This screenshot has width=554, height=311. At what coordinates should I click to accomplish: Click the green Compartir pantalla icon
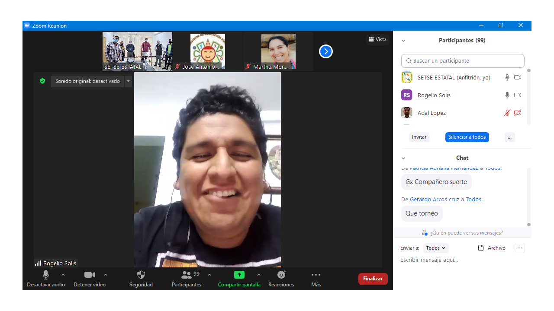(239, 275)
